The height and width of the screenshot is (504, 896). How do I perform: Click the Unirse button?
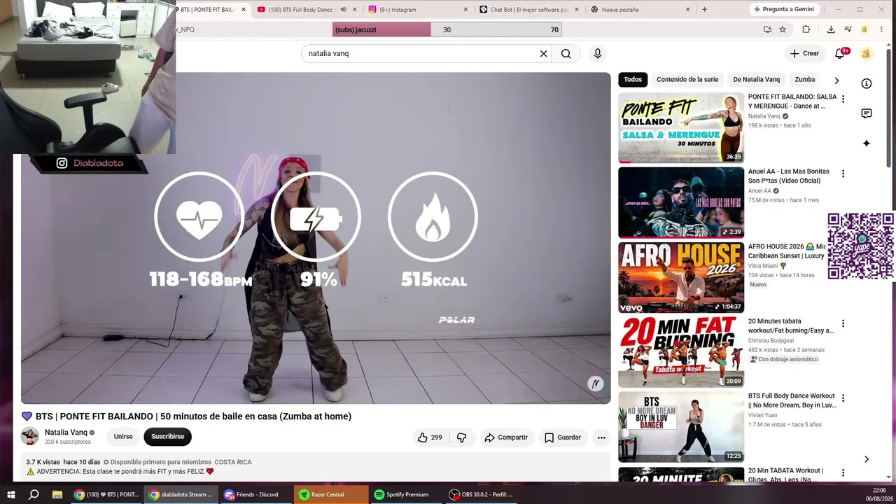123,437
